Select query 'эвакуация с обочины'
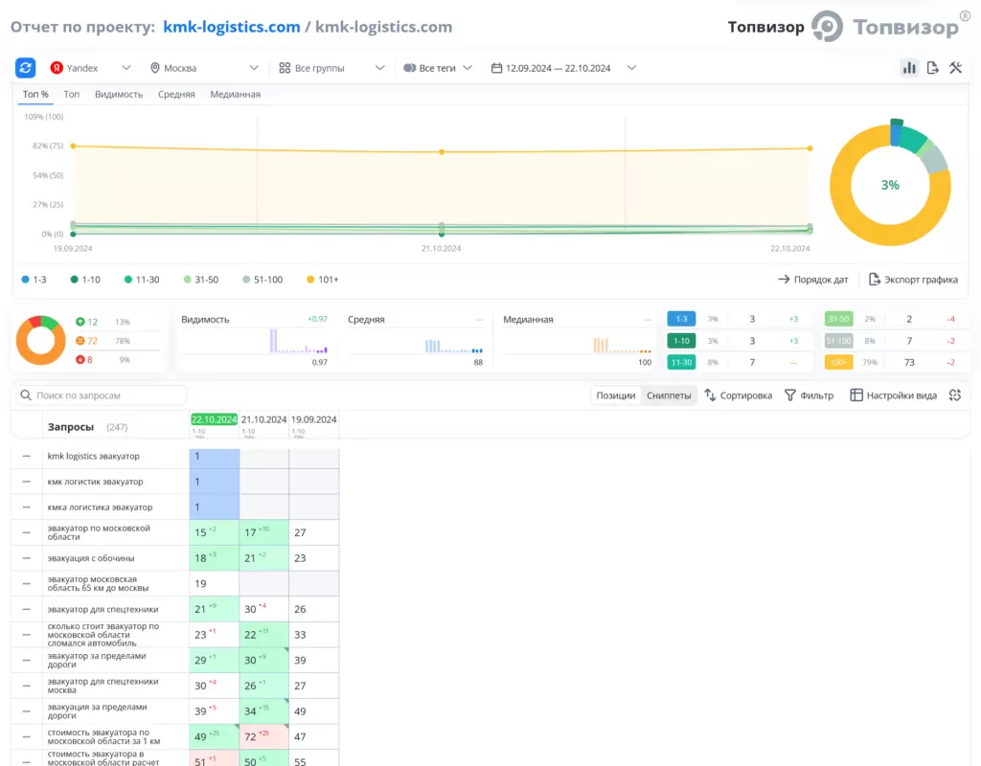 91,558
